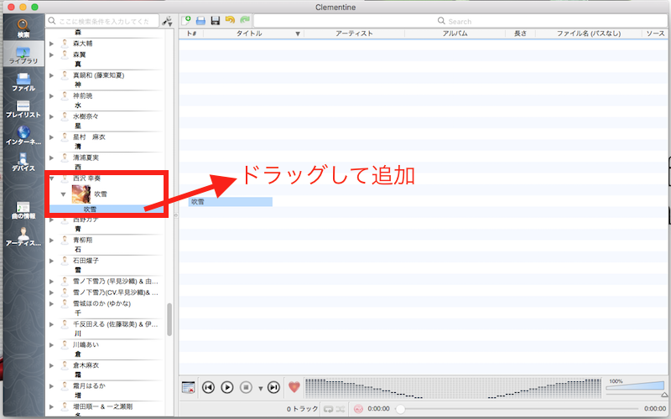Switch to the ファイル (Files) sidebar tab
This screenshot has width=671, height=419.
pos(23,81)
